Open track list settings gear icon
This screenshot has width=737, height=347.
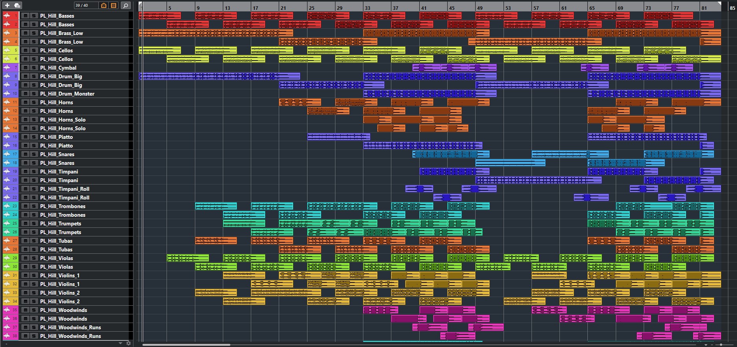(128, 343)
